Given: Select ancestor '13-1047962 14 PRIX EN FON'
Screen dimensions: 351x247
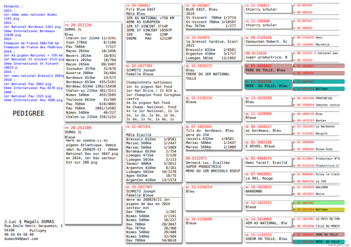Looking at the screenshot, I should tap(316, 219).
